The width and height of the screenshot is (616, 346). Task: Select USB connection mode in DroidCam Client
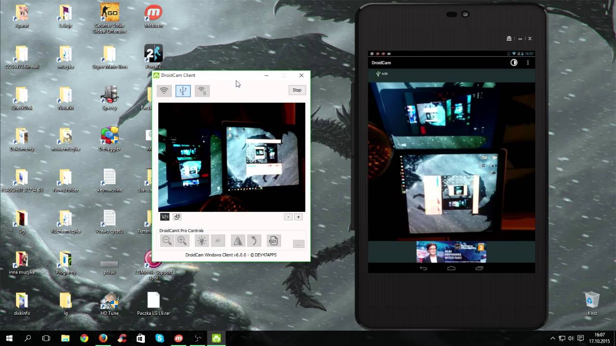pyautogui.click(x=183, y=90)
